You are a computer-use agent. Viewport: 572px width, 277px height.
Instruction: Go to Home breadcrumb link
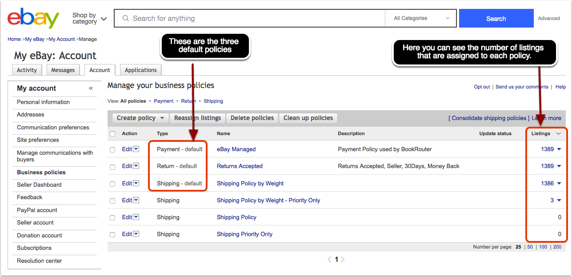[x=14, y=39]
